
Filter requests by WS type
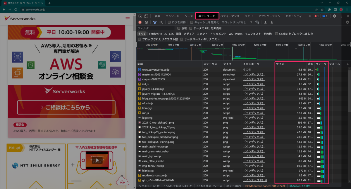pos(230,34)
